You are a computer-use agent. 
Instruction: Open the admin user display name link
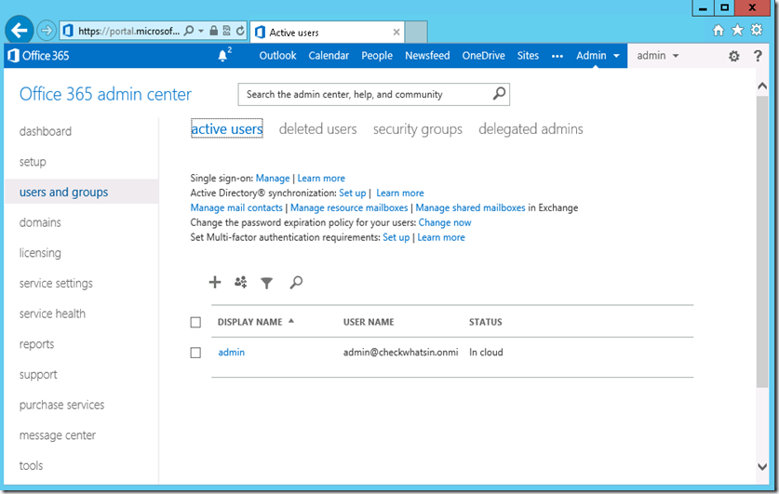(232, 353)
